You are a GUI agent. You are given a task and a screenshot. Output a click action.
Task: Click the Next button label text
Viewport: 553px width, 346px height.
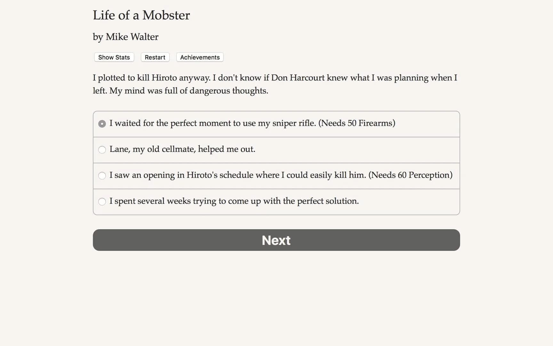point(276,240)
